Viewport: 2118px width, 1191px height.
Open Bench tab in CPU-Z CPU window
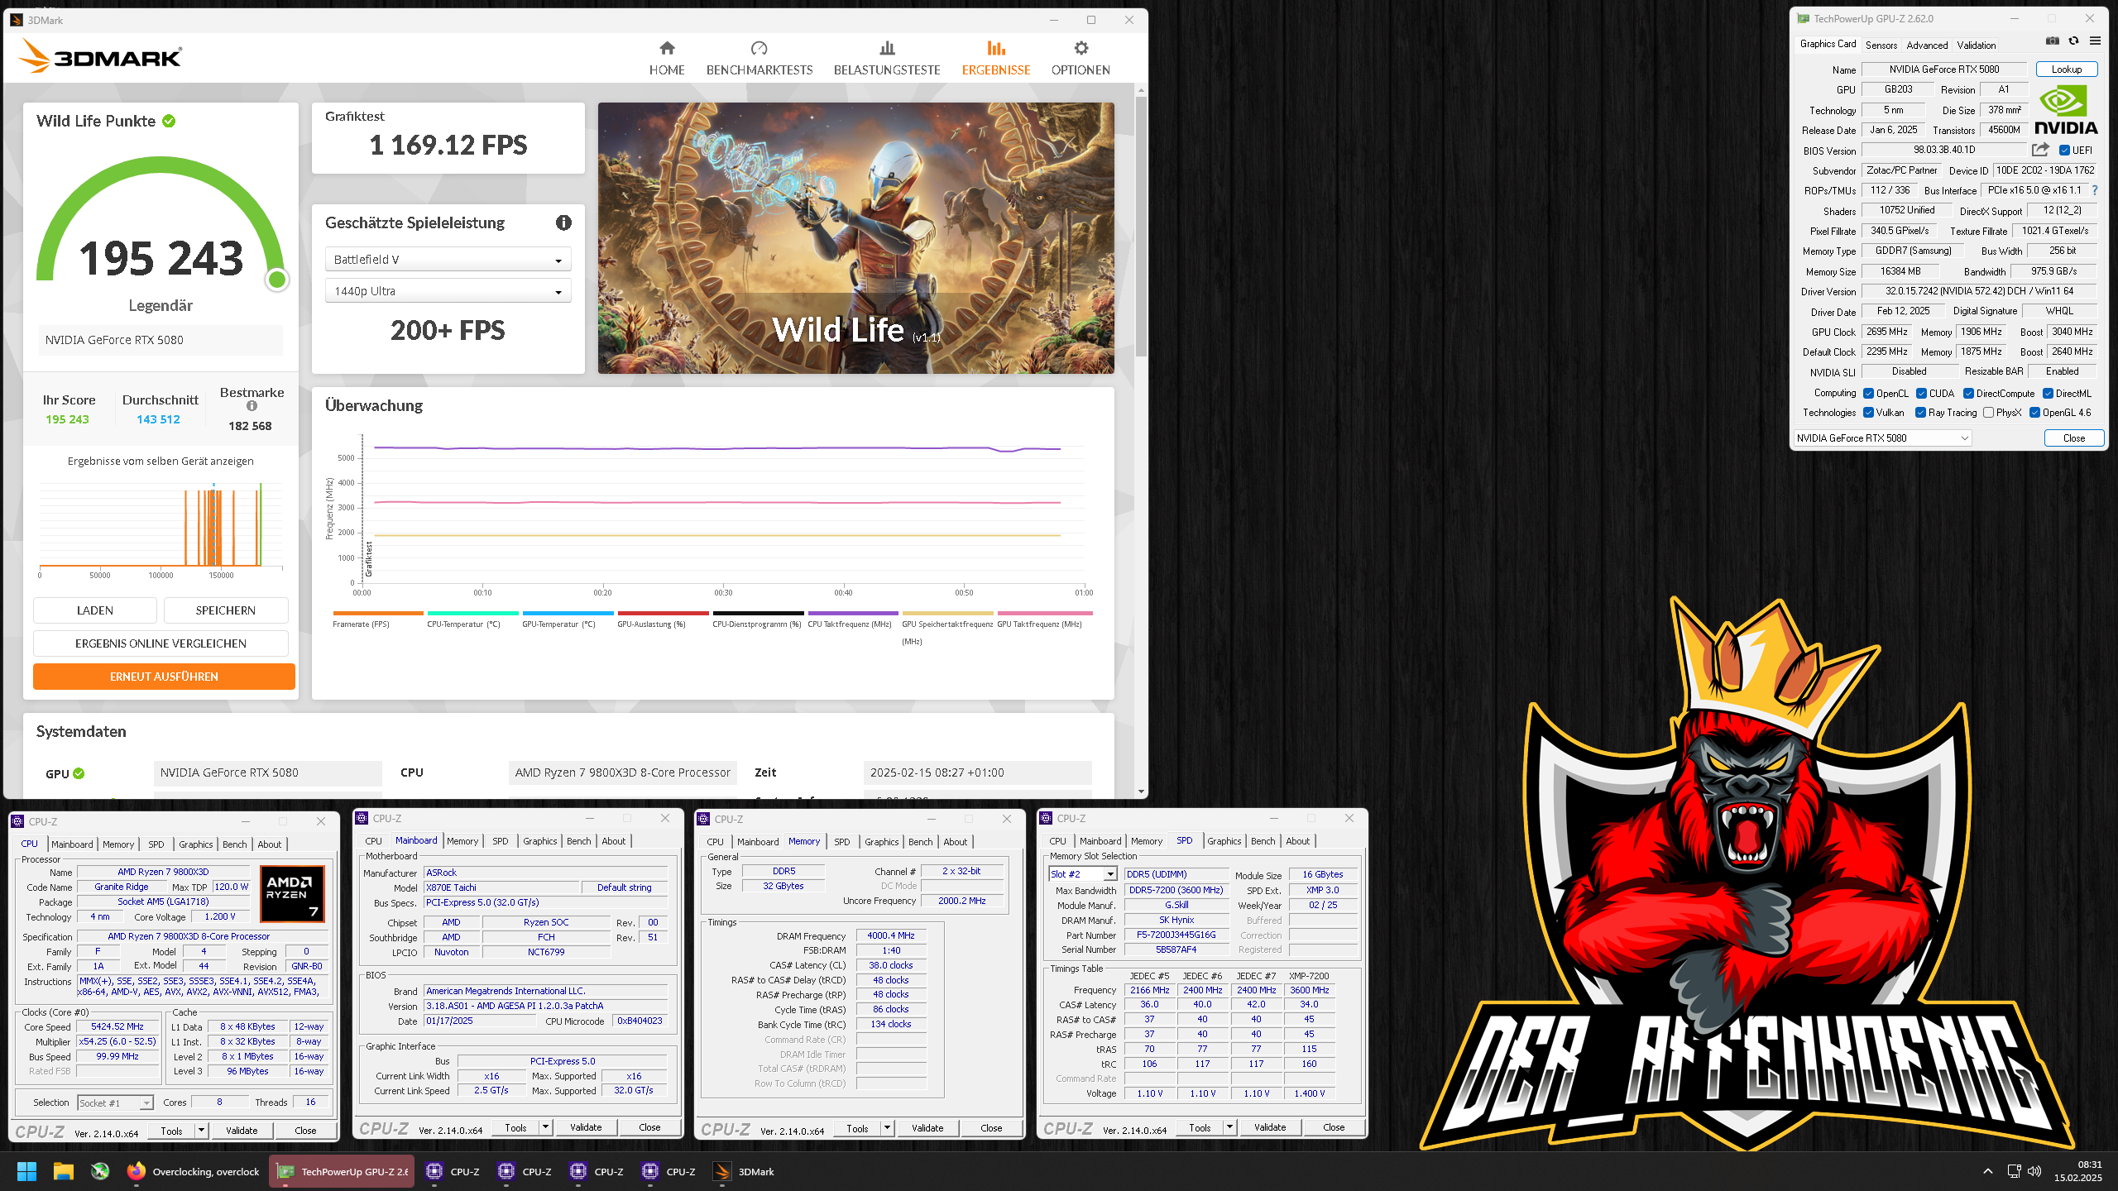(235, 844)
